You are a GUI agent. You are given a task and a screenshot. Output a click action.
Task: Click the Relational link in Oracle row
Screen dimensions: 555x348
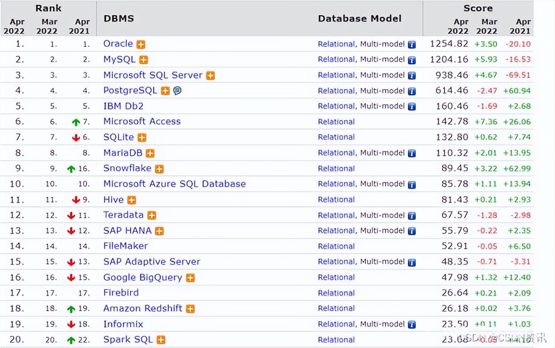point(336,44)
